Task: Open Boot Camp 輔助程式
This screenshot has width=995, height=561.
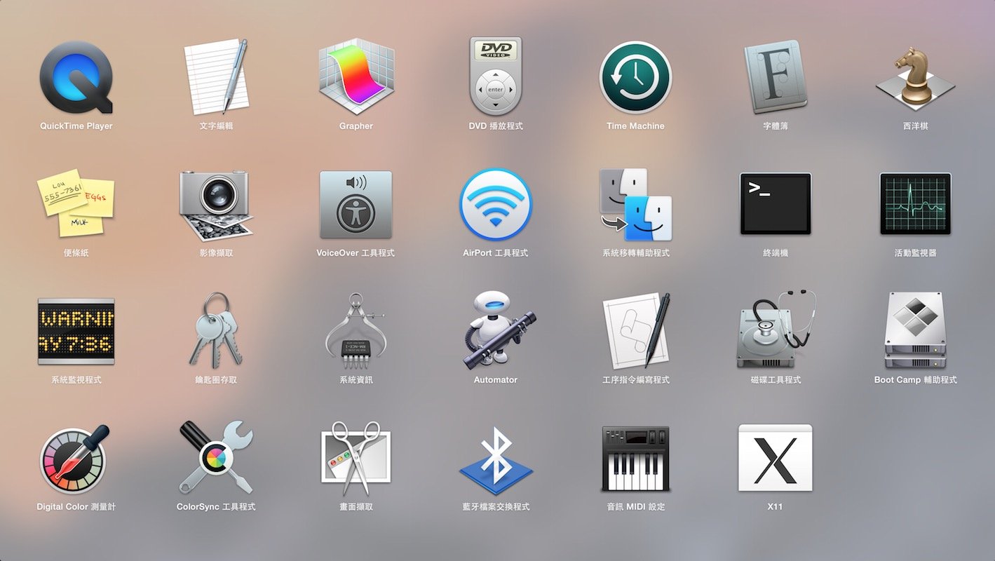Action: pos(915,331)
